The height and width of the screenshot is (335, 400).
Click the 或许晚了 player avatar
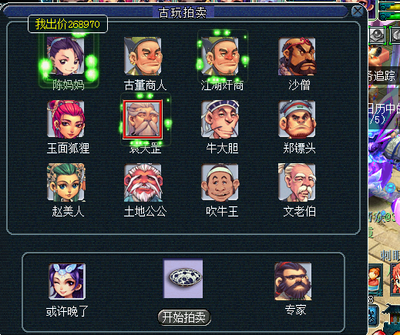click(67, 281)
